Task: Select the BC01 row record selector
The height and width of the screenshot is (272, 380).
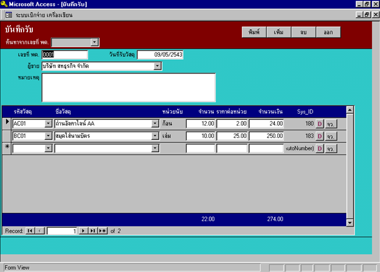Action: click(x=7, y=136)
